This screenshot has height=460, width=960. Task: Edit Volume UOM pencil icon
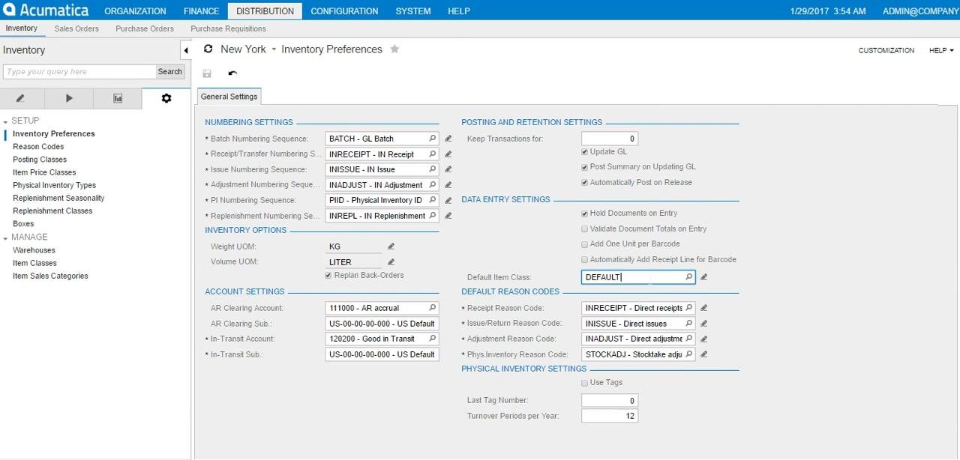(391, 261)
